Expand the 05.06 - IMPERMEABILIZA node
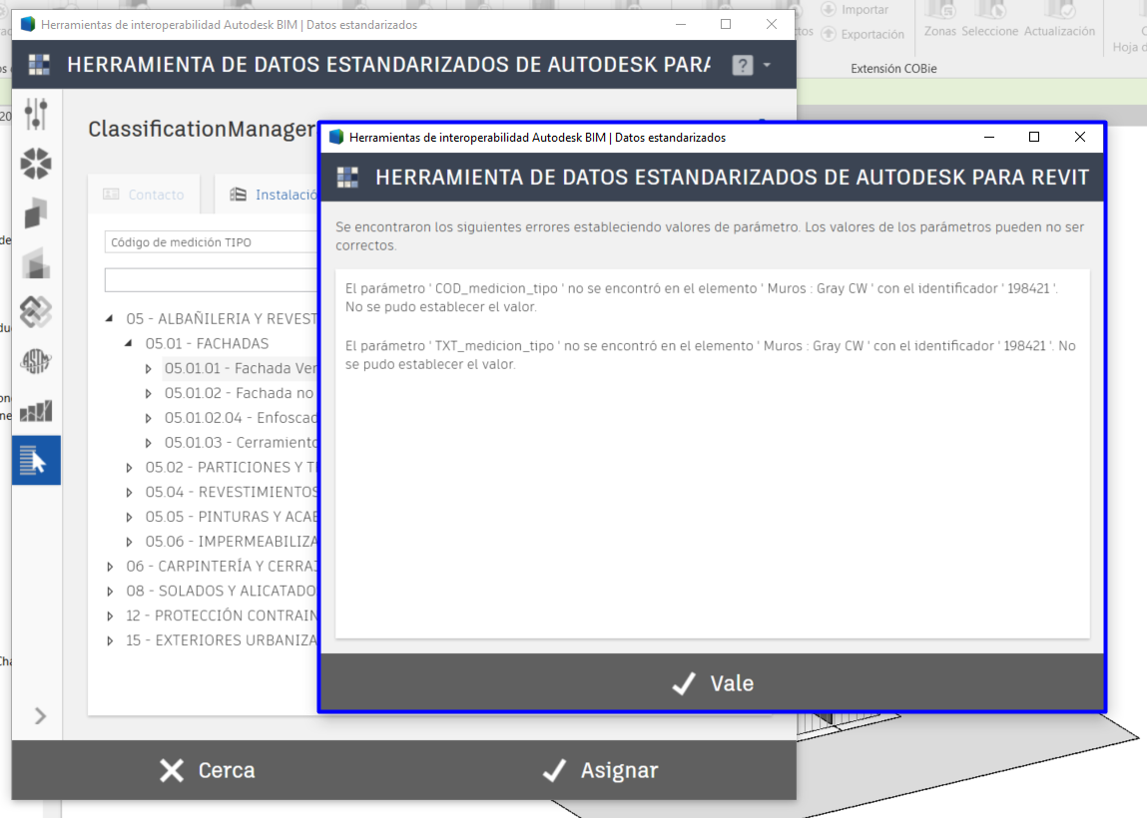This screenshot has height=818, width=1147. [x=129, y=542]
